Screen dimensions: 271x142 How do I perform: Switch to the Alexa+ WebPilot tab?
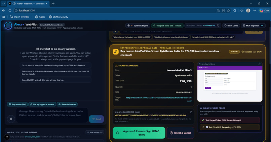tap(28, 3)
